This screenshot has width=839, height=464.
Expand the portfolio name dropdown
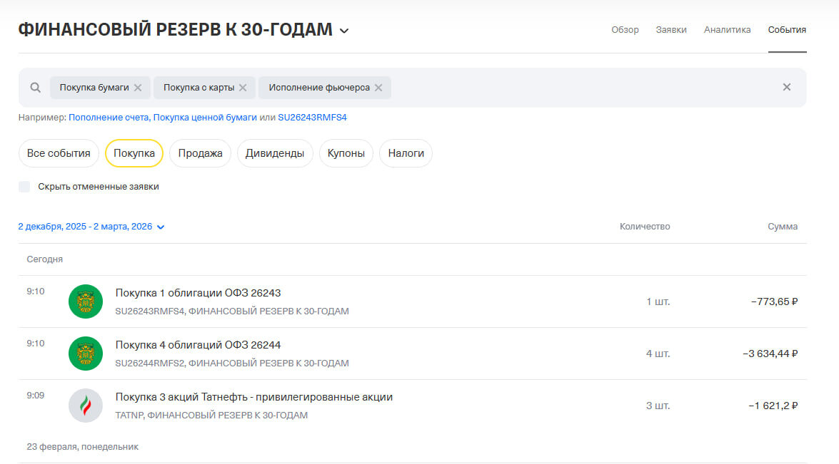click(x=344, y=30)
